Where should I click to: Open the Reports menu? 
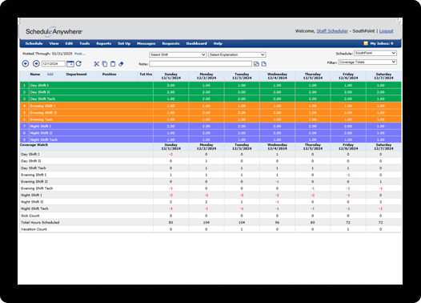(x=103, y=43)
